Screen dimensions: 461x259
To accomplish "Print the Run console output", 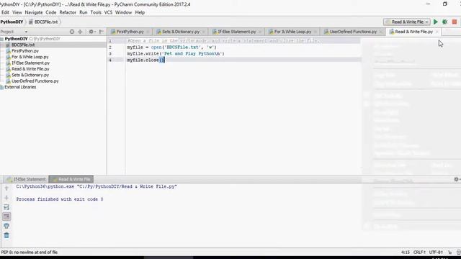I will click(6, 226).
